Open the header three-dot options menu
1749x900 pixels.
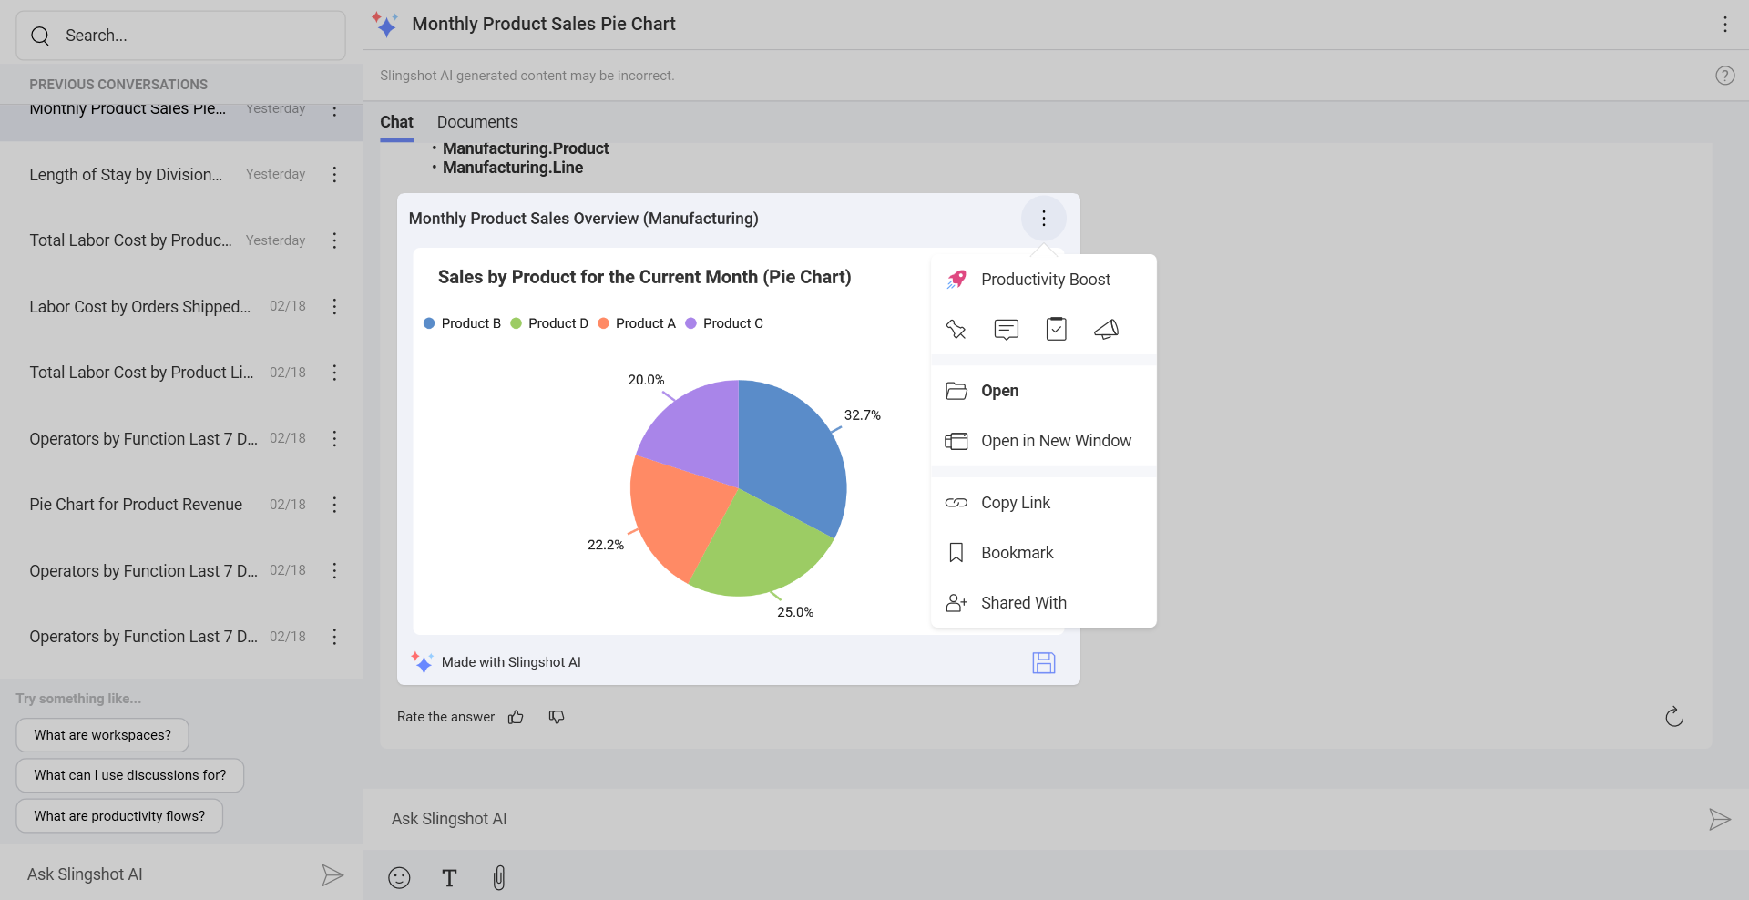pos(1724,25)
